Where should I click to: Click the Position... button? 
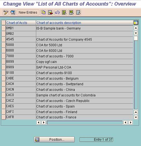tap(54, 140)
